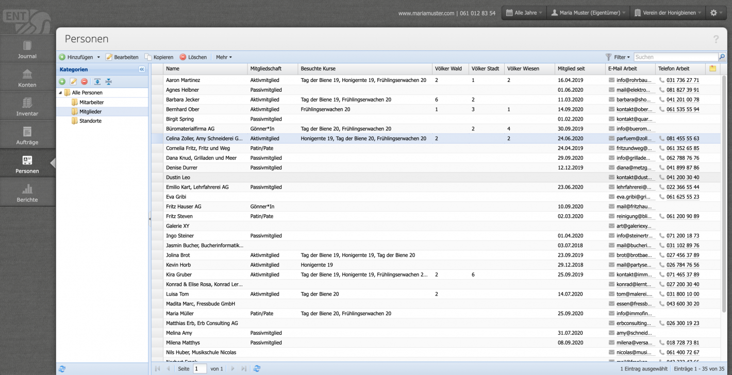Click the search magnifier icon
This screenshot has height=375, width=732.
click(722, 57)
